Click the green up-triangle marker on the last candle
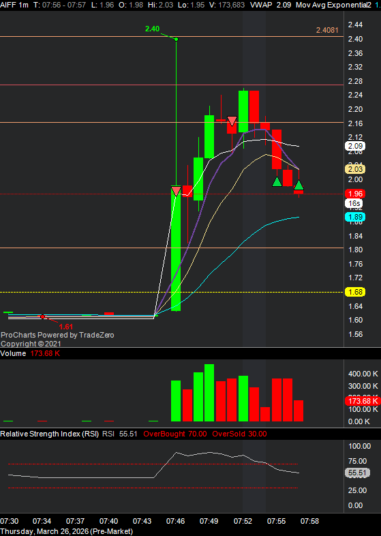Viewport: 381px width, 536px height. click(x=299, y=185)
